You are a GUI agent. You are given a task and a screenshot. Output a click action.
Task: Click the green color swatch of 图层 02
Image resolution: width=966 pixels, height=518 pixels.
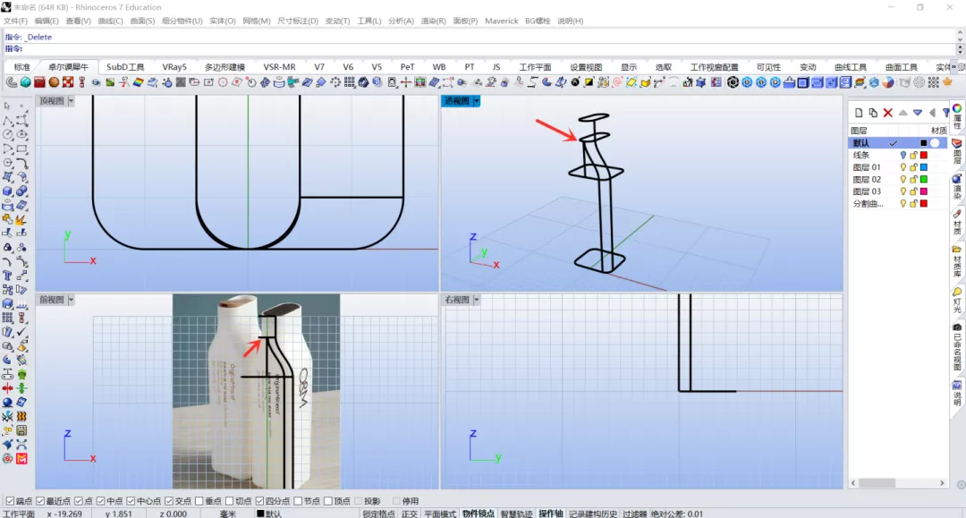pos(923,179)
